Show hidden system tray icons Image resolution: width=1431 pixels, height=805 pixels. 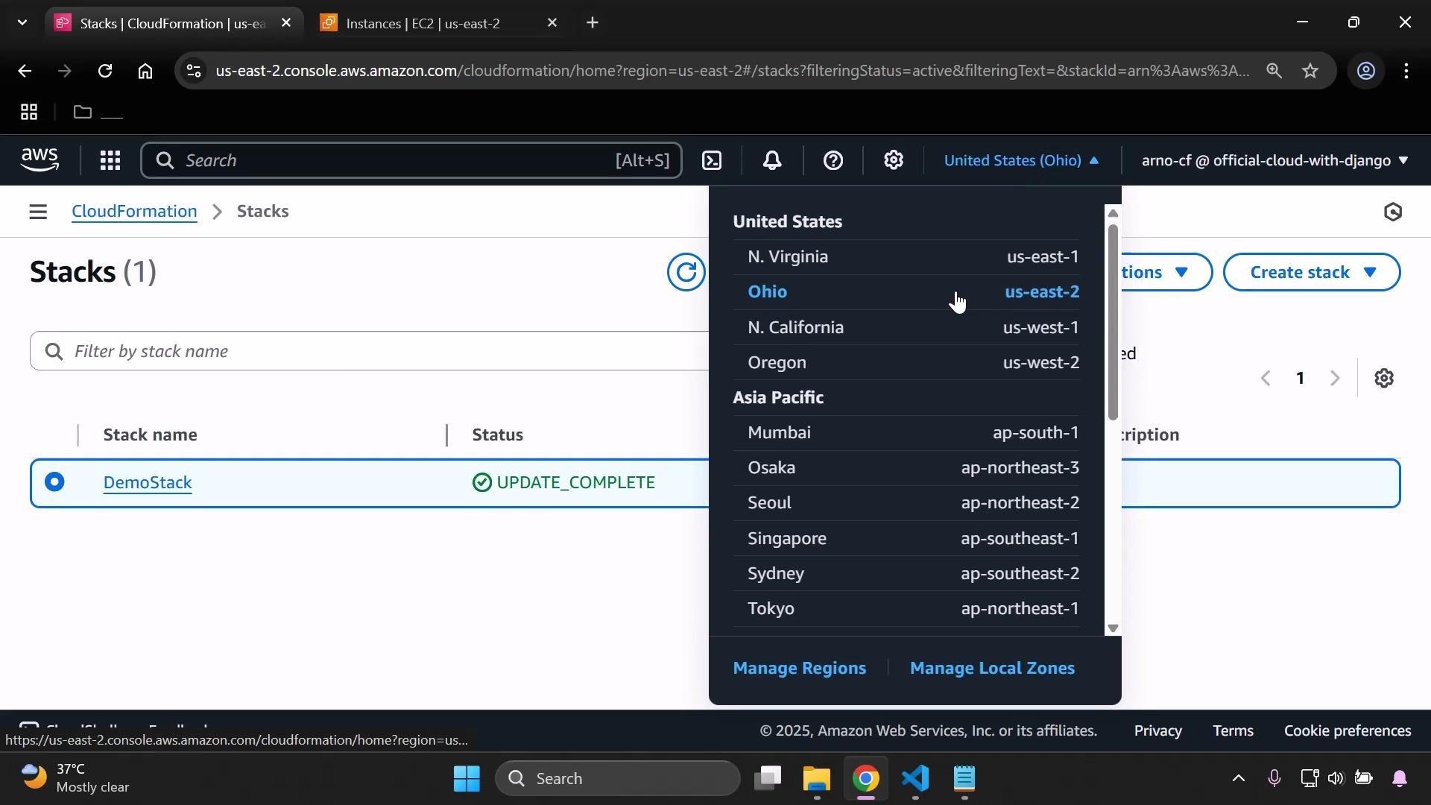1238,779
